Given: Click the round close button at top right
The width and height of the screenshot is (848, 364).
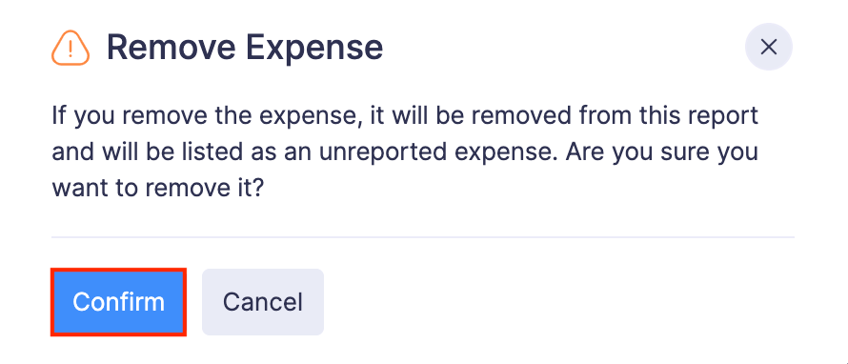Looking at the screenshot, I should coord(769,47).
